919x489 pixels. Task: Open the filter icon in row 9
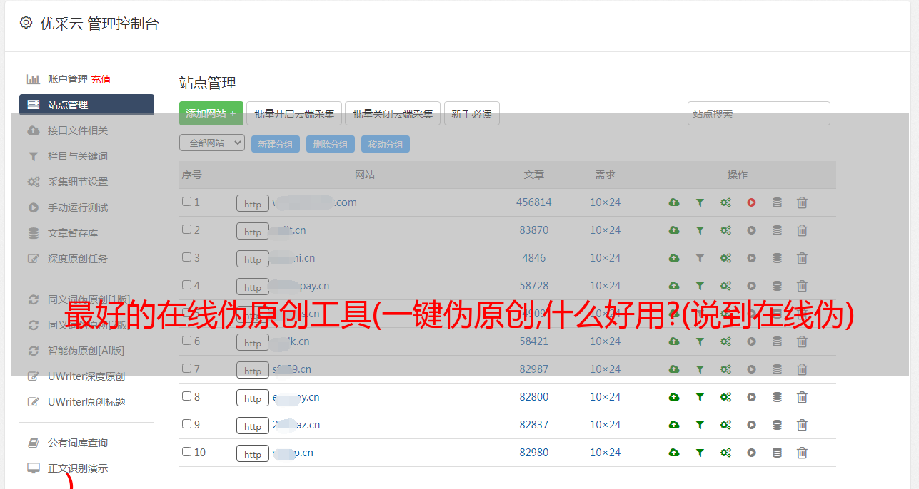click(700, 425)
